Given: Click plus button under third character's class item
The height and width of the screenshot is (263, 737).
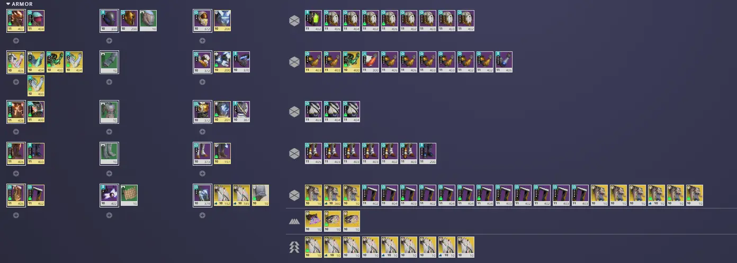Looking at the screenshot, I should [202, 215].
